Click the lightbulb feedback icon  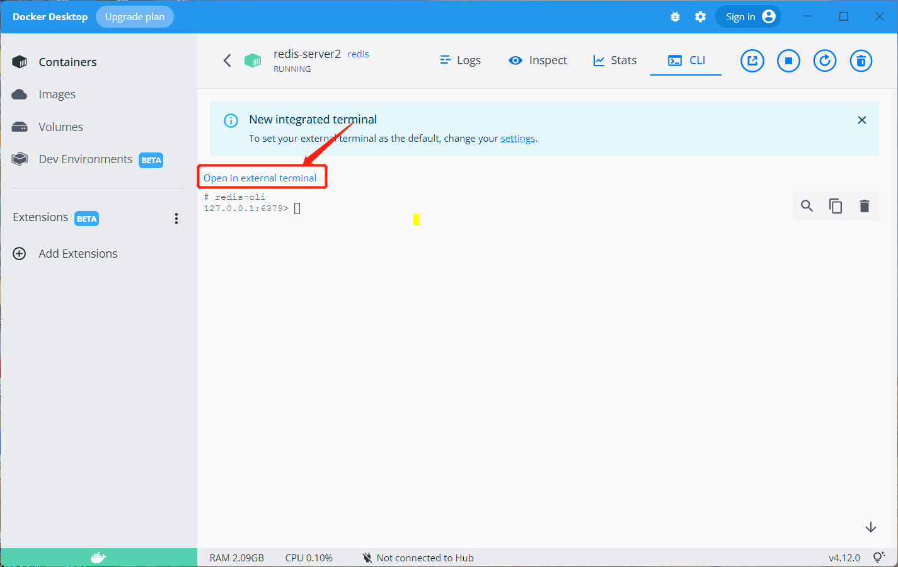pyautogui.click(x=879, y=558)
